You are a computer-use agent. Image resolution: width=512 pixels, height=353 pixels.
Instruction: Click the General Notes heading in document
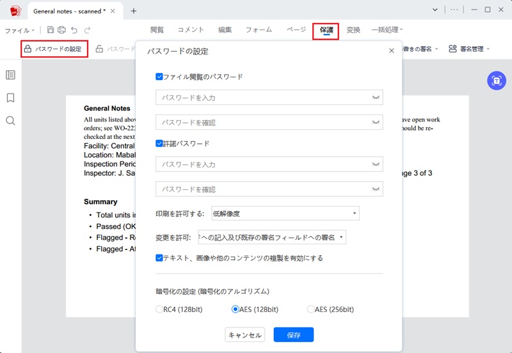pyautogui.click(x=107, y=108)
